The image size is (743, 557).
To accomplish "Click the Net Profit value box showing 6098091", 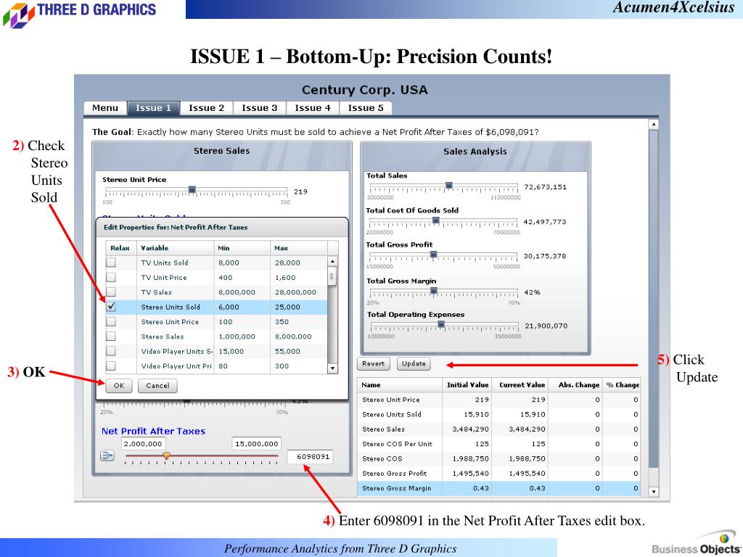I will coord(310,457).
